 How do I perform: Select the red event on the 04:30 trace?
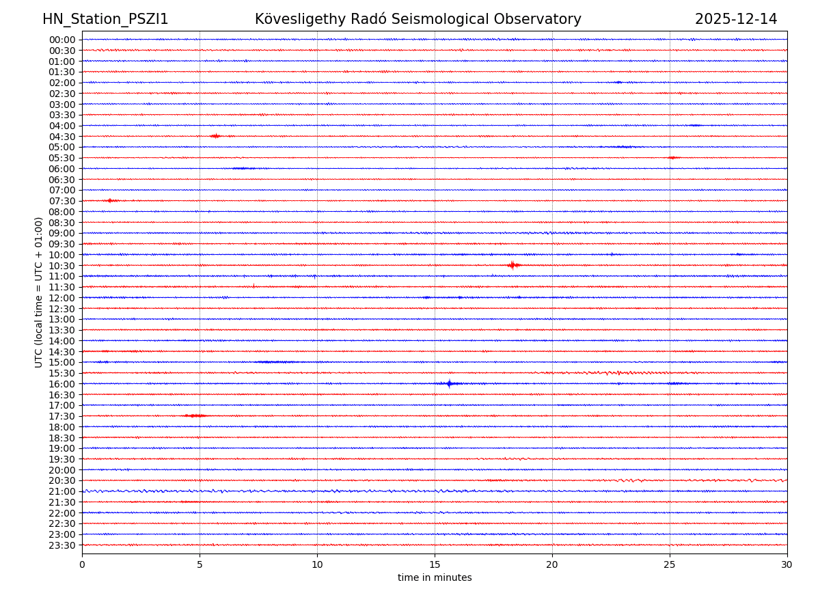[x=215, y=136]
